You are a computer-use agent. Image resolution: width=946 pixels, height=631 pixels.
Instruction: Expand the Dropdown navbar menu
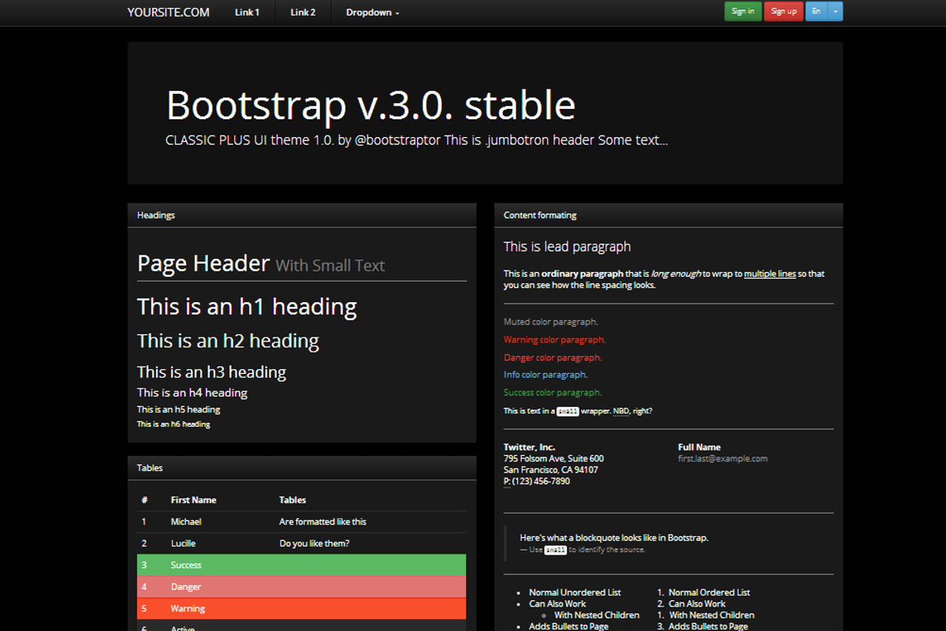pos(372,12)
